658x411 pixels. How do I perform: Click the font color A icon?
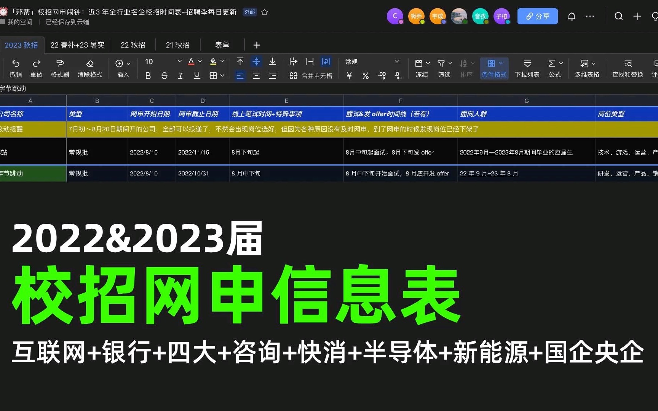(x=192, y=61)
